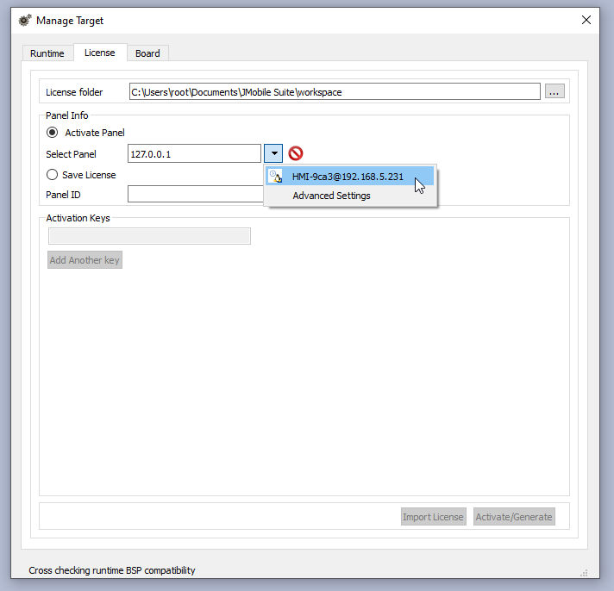Click the Activate/Generate button
The image size is (614, 591).
[x=514, y=517]
